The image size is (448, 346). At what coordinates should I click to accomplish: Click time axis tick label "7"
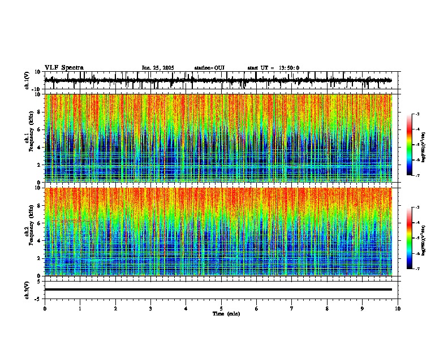(292, 309)
